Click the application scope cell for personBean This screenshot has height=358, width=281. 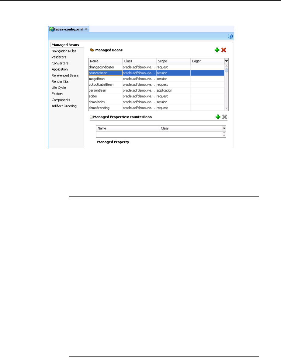[x=173, y=90]
